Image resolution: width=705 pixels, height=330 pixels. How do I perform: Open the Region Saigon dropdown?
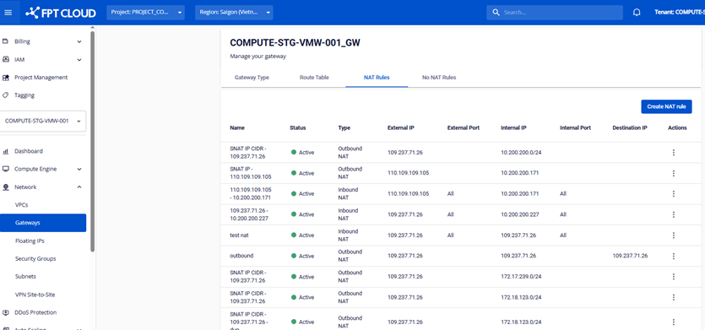click(x=234, y=13)
